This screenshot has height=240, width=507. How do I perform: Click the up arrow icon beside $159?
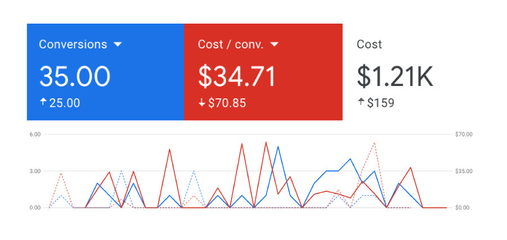tap(361, 102)
